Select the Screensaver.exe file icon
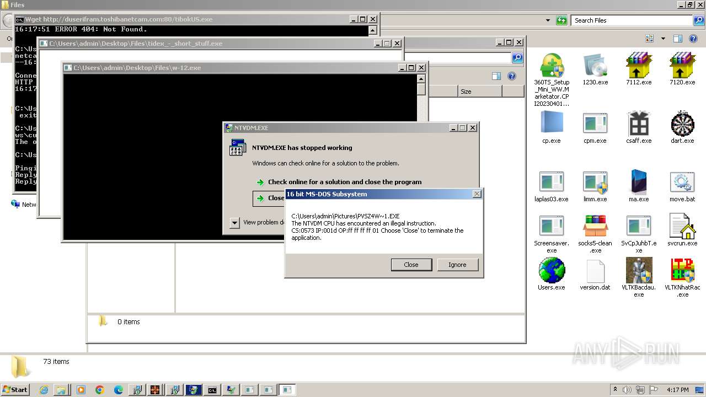This screenshot has width=706, height=397. click(x=552, y=226)
